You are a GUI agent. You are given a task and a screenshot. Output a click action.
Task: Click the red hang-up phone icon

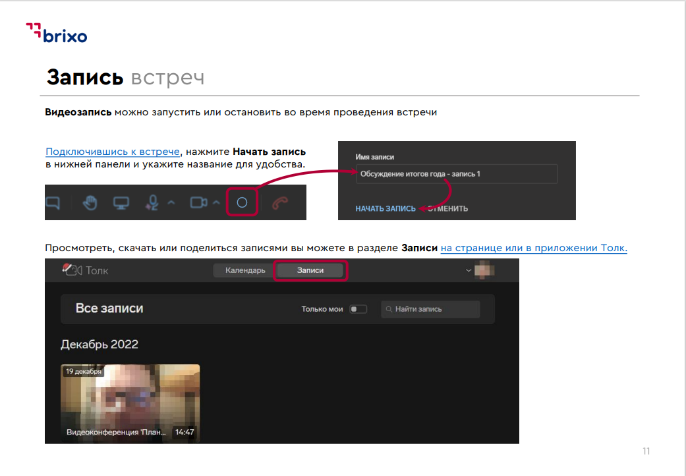[281, 203]
